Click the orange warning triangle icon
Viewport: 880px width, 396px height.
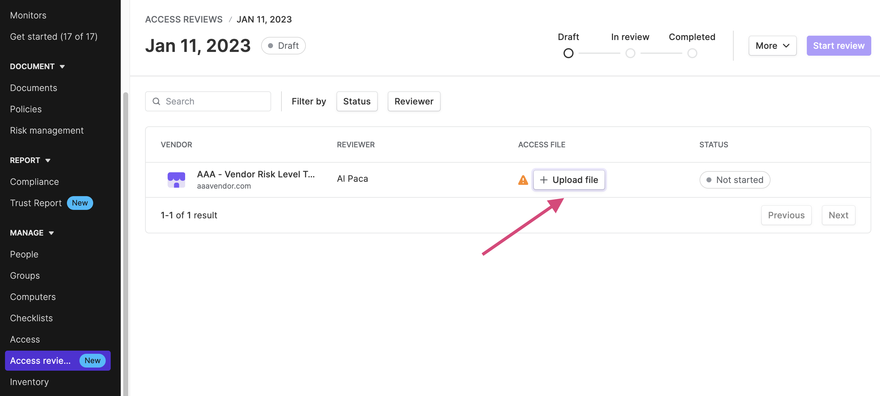(523, 180)
